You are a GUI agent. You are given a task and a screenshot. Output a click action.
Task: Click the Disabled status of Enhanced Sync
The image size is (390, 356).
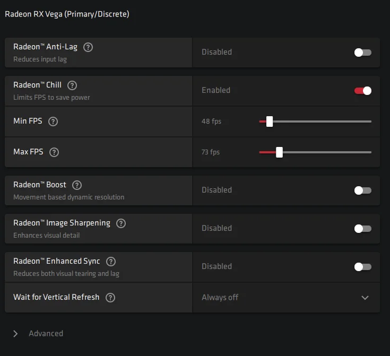216,266
